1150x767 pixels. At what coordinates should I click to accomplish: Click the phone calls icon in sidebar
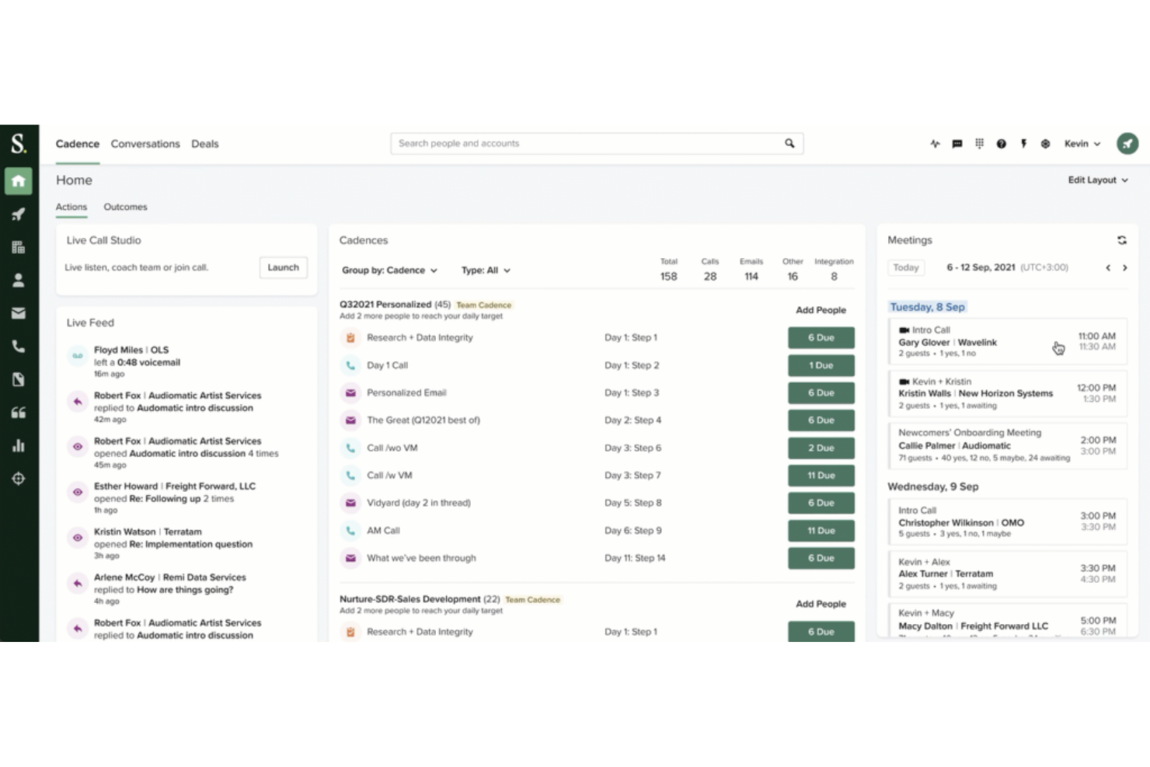[x=19, y=346]
